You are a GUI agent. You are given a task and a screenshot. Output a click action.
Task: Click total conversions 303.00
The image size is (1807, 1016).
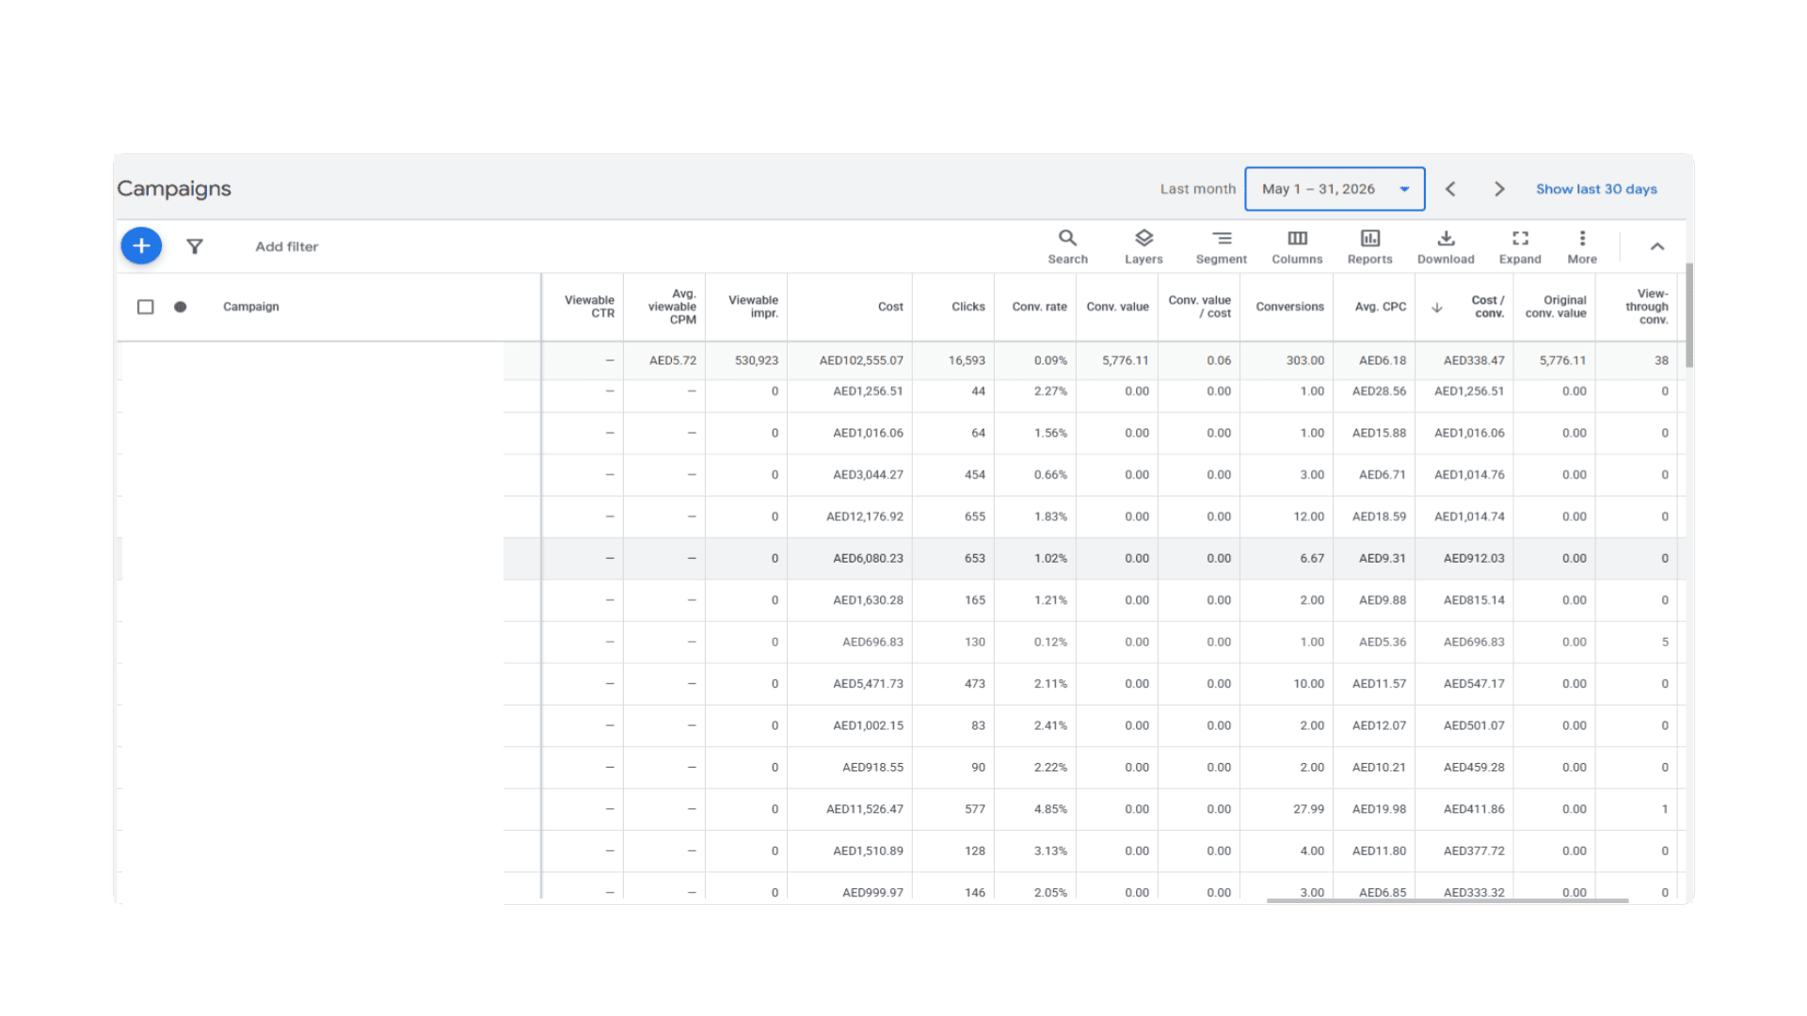(1305, 360)
